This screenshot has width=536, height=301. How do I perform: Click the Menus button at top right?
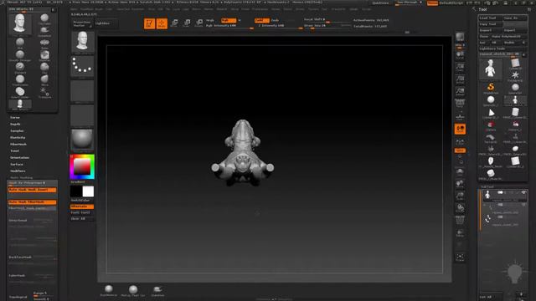click(432, 3)
